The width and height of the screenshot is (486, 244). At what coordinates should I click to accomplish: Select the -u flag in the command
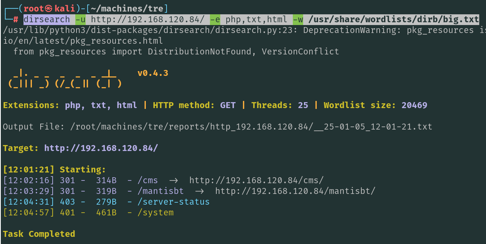[x=80, y=19]
